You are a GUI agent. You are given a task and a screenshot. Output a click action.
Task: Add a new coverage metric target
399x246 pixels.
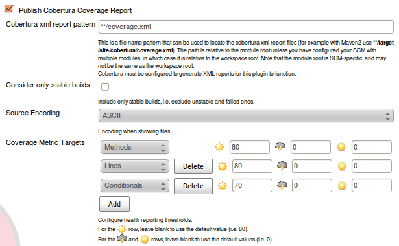114,204
